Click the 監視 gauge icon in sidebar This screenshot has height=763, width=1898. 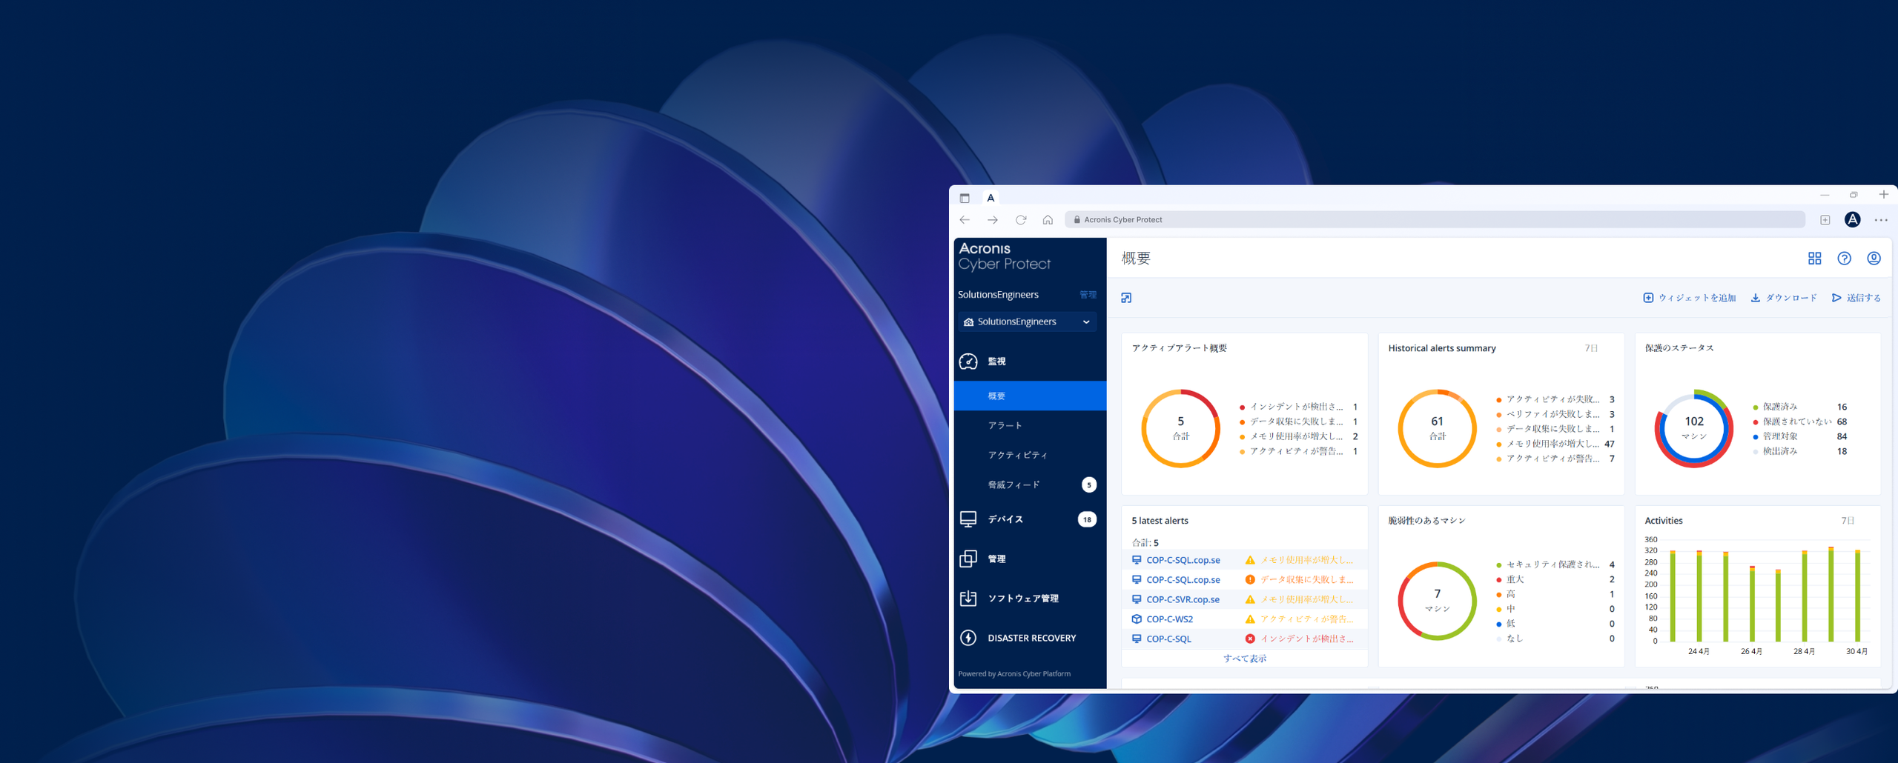click(968, 361)
